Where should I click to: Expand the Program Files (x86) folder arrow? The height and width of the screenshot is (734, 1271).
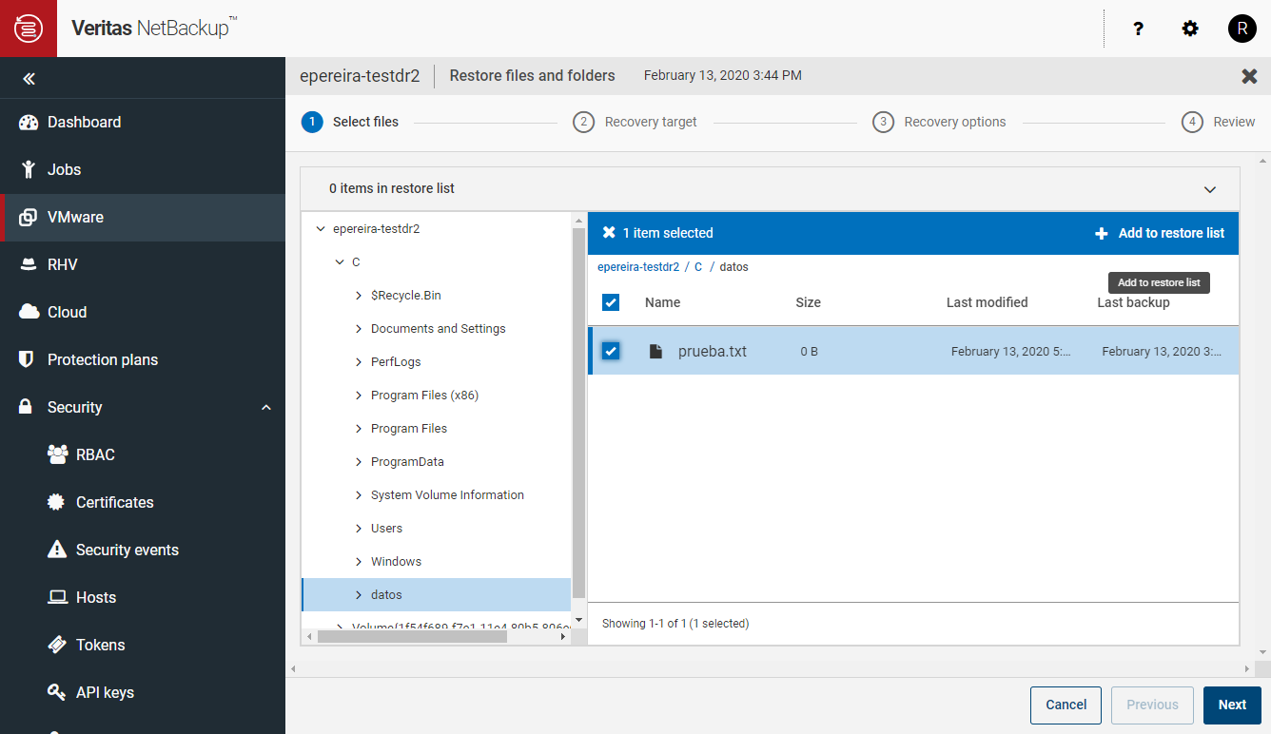[359, 396]
